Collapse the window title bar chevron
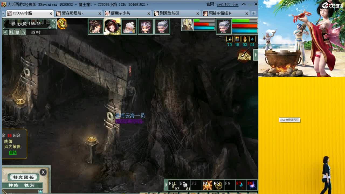 coord(244,4)
